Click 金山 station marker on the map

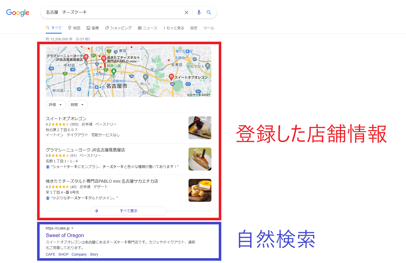click(96, 87)
